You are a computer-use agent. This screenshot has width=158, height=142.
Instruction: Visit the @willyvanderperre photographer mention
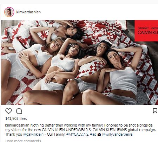[117, 134]
